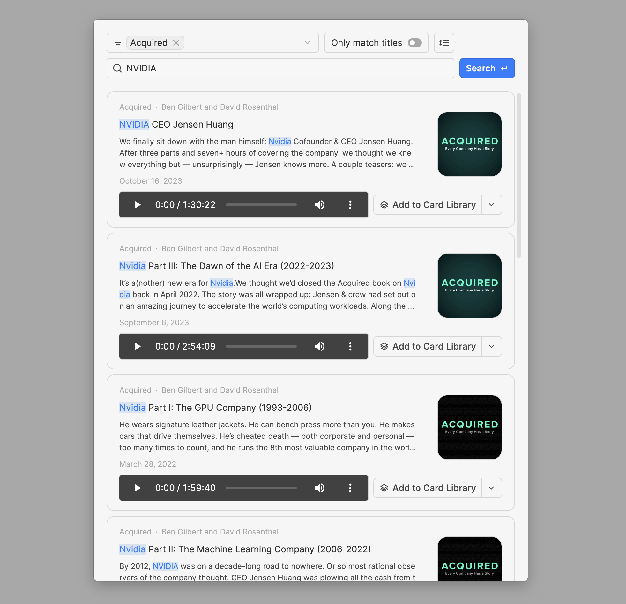This screenshot has width=626, height=604.
Task: Focus the NVIDIA search input field
Action: pyautogui.click(x=280, y=68)
